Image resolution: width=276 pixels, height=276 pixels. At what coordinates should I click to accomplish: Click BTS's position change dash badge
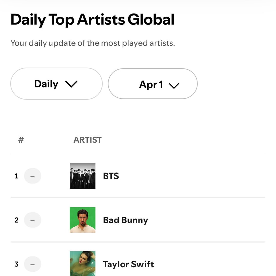point(32,176)
